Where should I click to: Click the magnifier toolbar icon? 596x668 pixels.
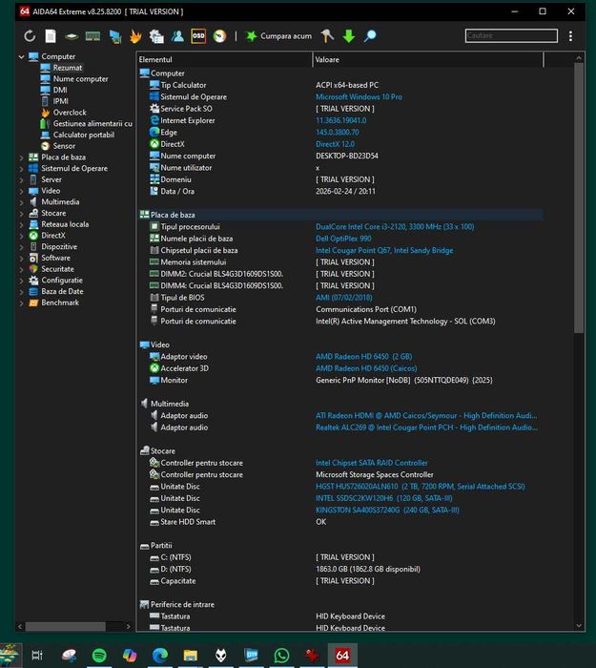click(370, 36)
